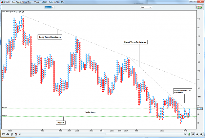Select the Long Term Resistance annotation box
Screen dimensions: 205x138
coord(50,37)
